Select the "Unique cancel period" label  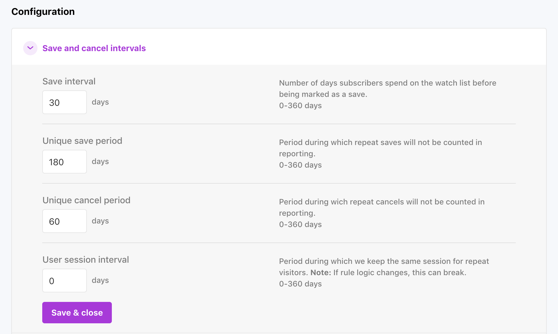coord(87,200)
